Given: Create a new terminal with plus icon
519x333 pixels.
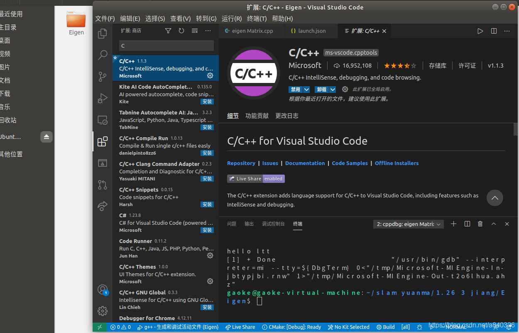Looking at the screenshot, I should [x=454, y=224].
